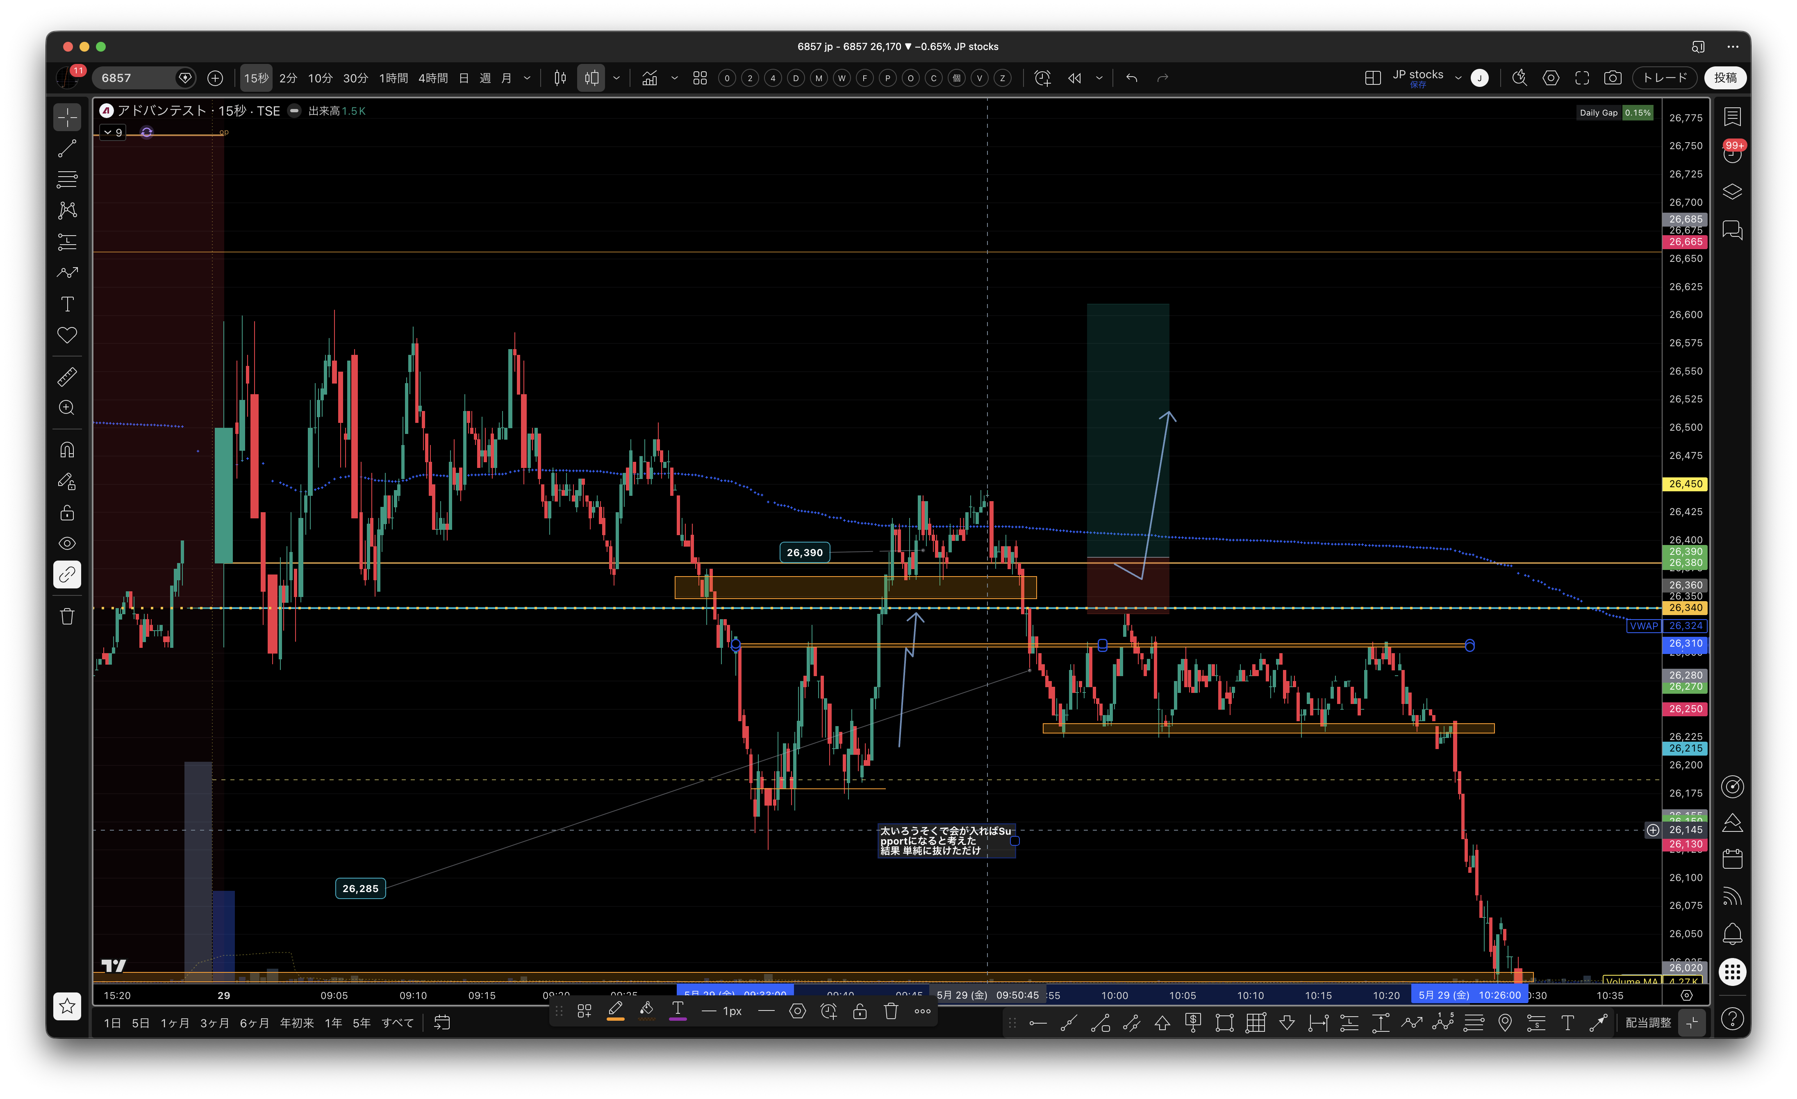Click the 配当調整 adjustment button
Image resolution: width=1797 pixels, height=1099 pixels.
[x=1648, y=1023]
